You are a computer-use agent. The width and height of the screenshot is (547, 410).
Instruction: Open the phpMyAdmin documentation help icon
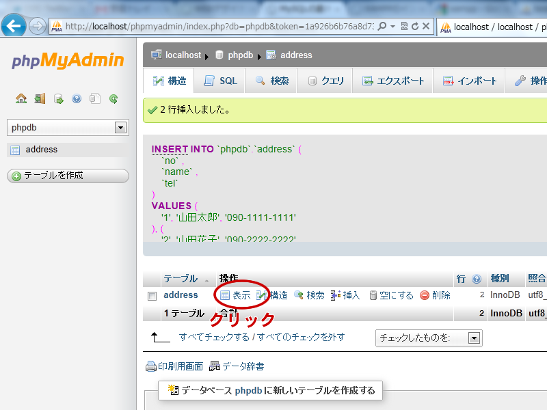(77, 98)
